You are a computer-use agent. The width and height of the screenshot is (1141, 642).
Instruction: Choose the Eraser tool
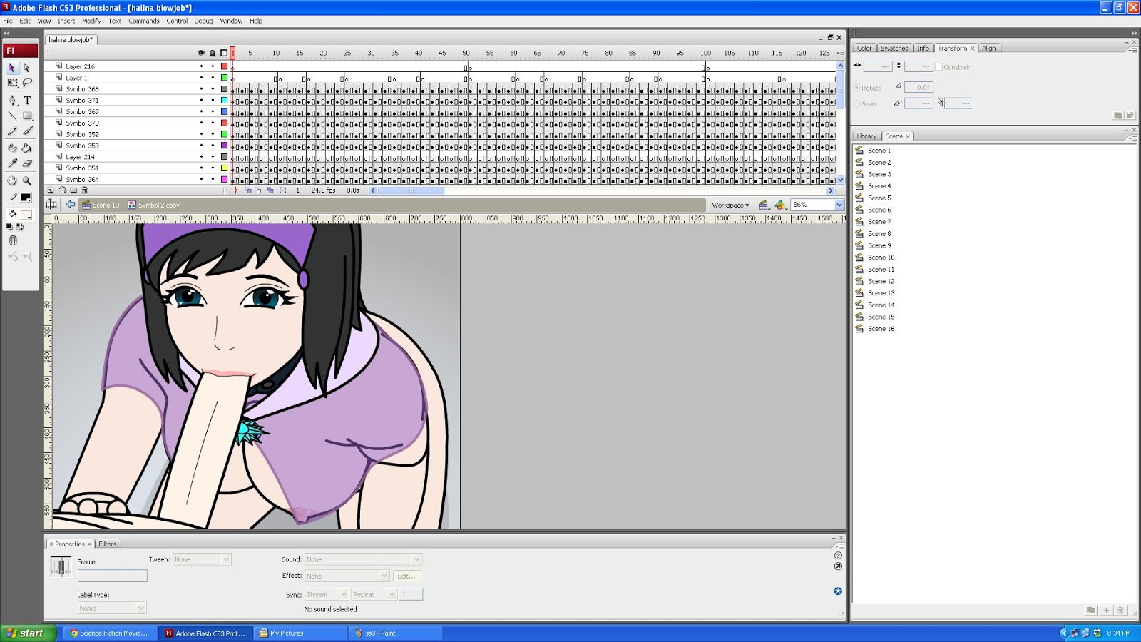pyautogui.click(x=27, y=163)
